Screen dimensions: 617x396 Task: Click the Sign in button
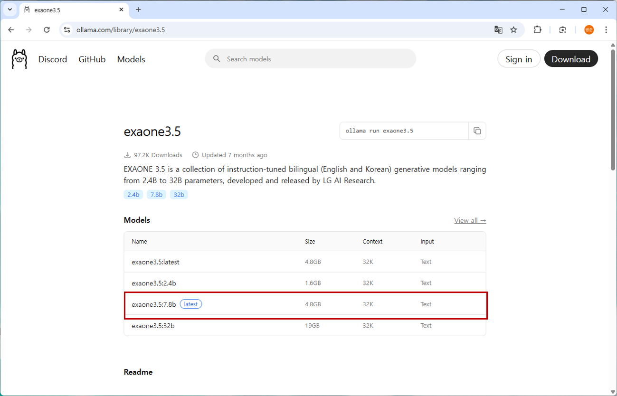pos(519,59)
